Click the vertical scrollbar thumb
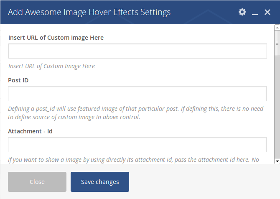This screenshot has width=280, height=199. [x=277, y=43]
